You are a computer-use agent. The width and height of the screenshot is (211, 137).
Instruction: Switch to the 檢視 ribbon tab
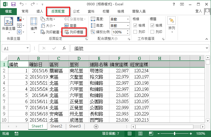point(121,11)
